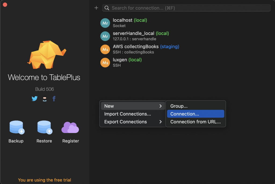Click the SSH subtitle under luxgen
Viewport: 275px width, 184px height.
point(117,65)
